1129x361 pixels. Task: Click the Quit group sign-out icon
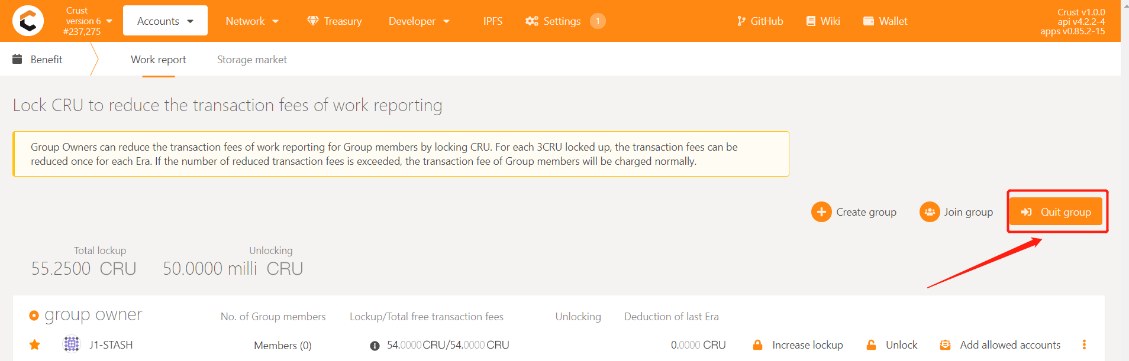(1027, 212)
